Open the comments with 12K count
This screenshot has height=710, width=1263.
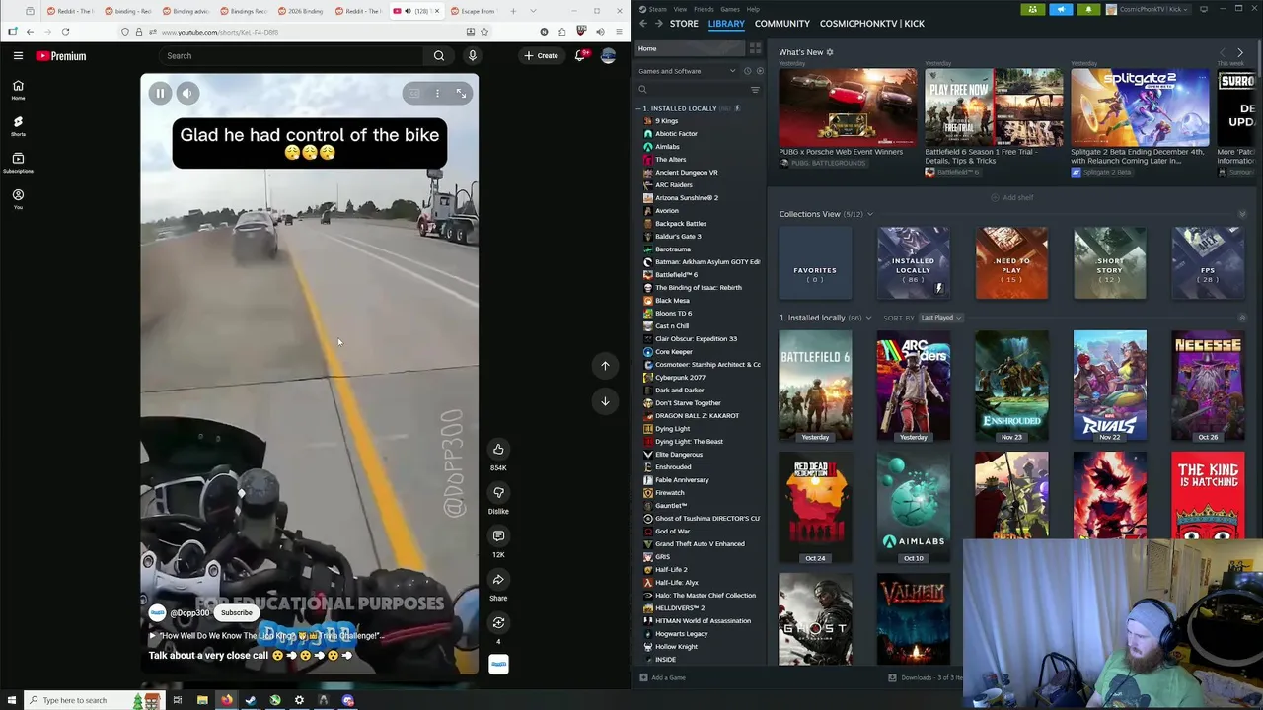tap(498, 535)
